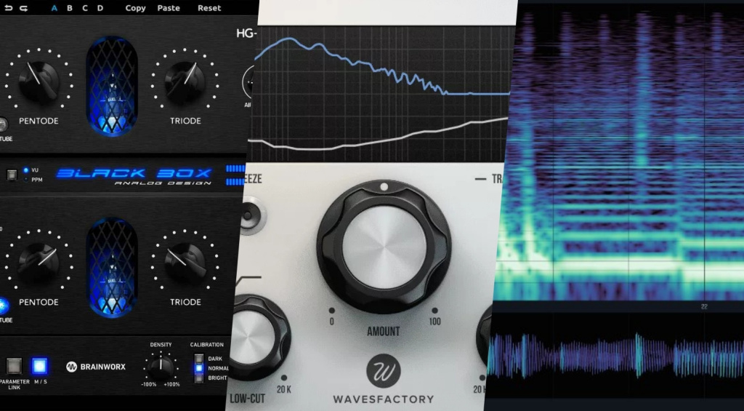The height and width of the screenshot is (411, 744).
Task: Click the LOW-CUT knob
Action: pyautogui.click(x=256, y=338)
